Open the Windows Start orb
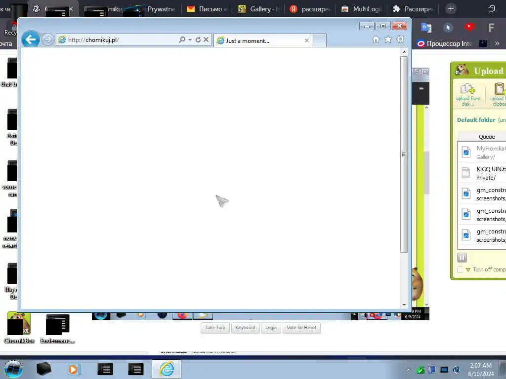The width and height of the screenshot is (506, 379). pyautogui.click(x=13, y=369)
